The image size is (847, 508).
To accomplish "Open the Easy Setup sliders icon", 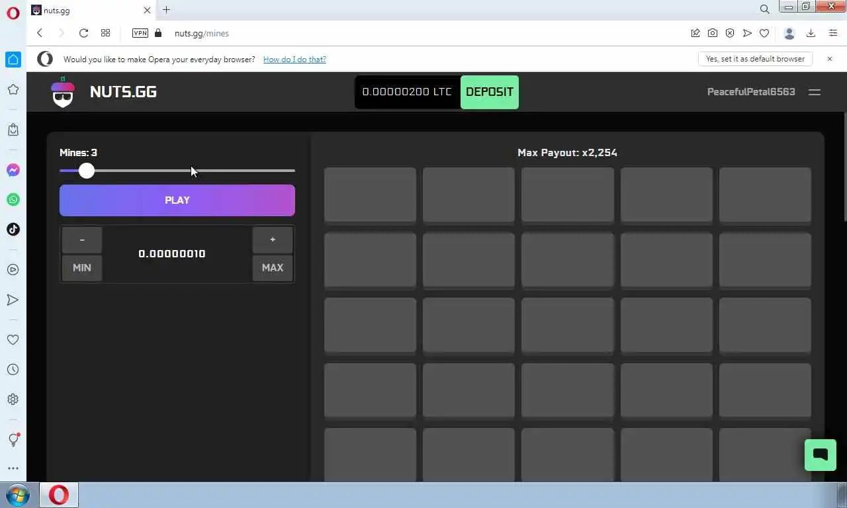I will 833,33.
